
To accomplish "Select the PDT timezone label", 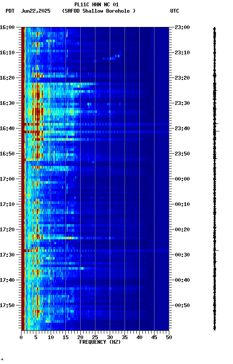I will point(10,11).
